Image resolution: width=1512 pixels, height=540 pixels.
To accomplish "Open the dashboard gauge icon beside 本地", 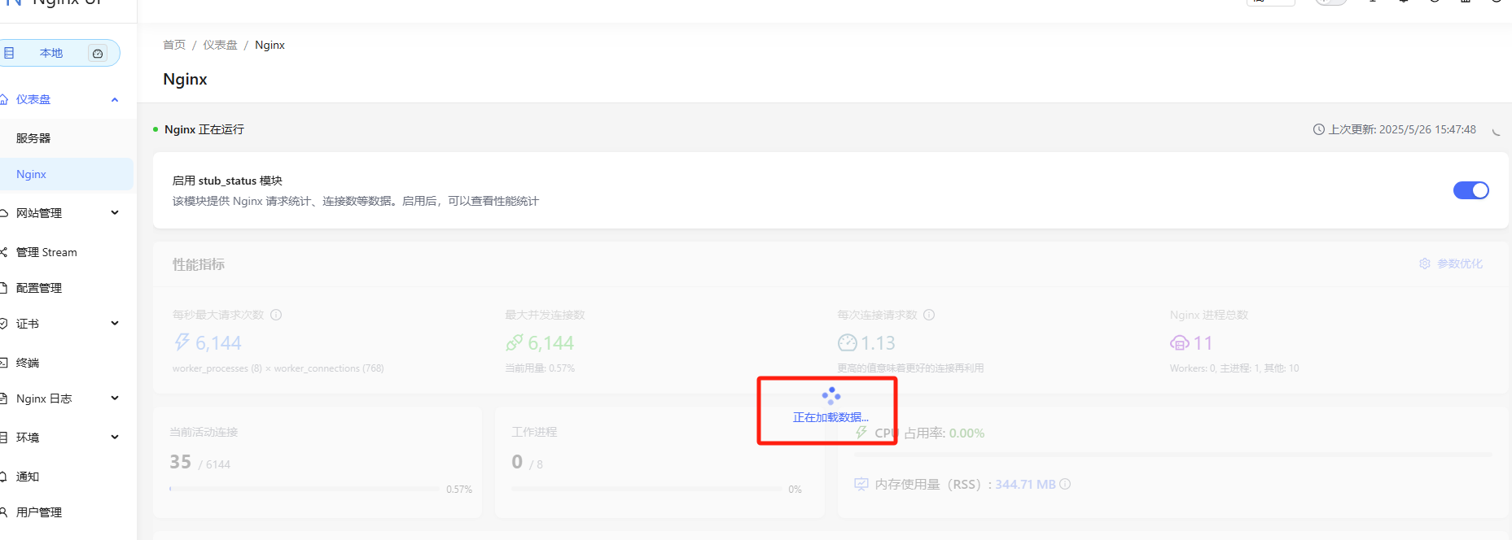I will click(98, 54).
